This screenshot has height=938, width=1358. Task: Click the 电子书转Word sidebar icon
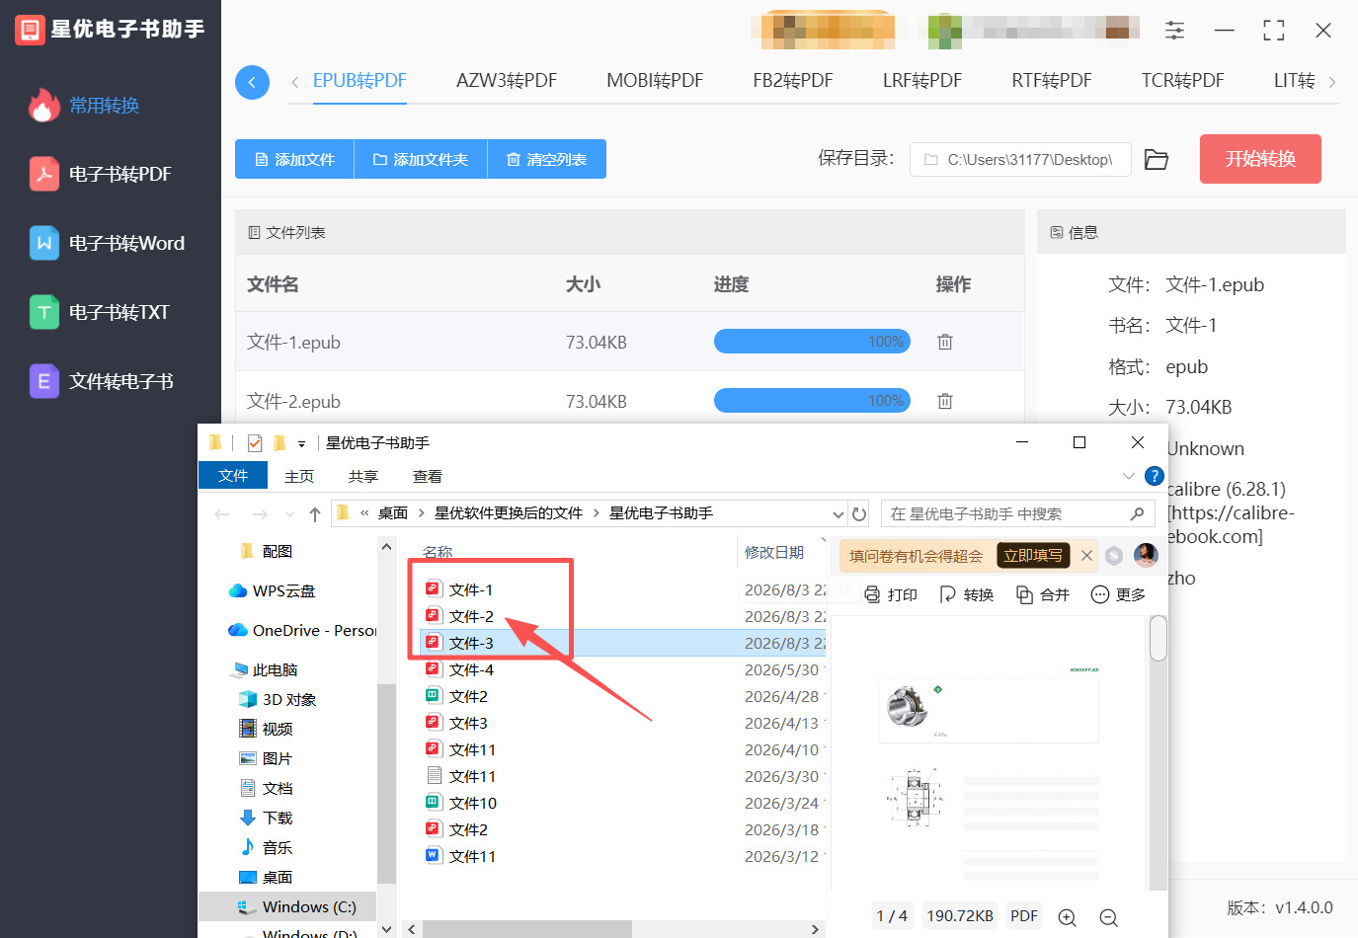tap(43, 243)
